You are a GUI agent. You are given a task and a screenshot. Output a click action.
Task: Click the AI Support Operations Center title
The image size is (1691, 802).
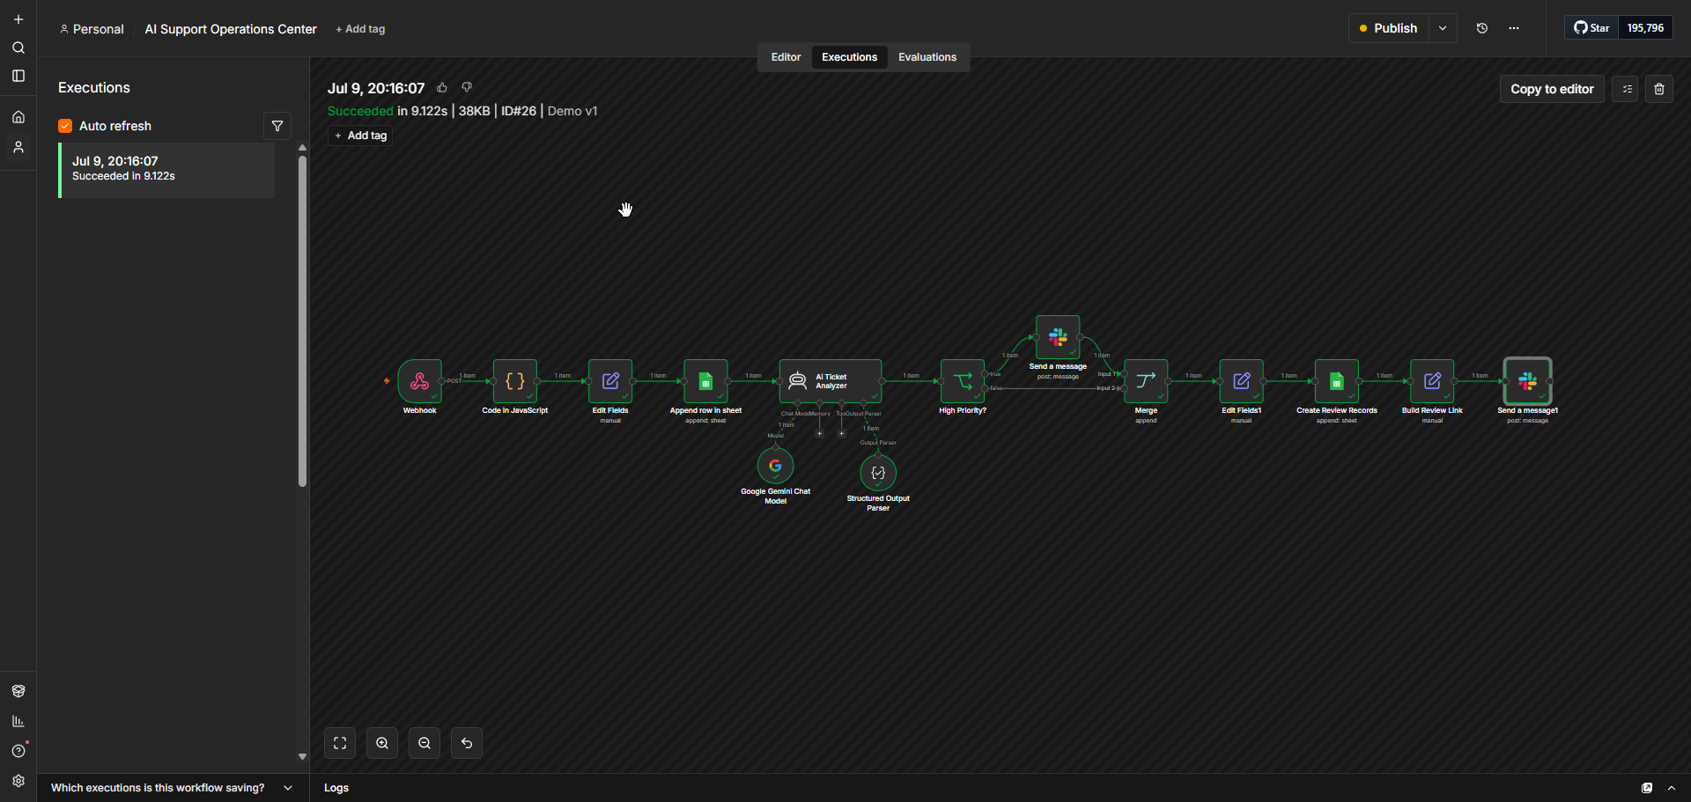231,29
